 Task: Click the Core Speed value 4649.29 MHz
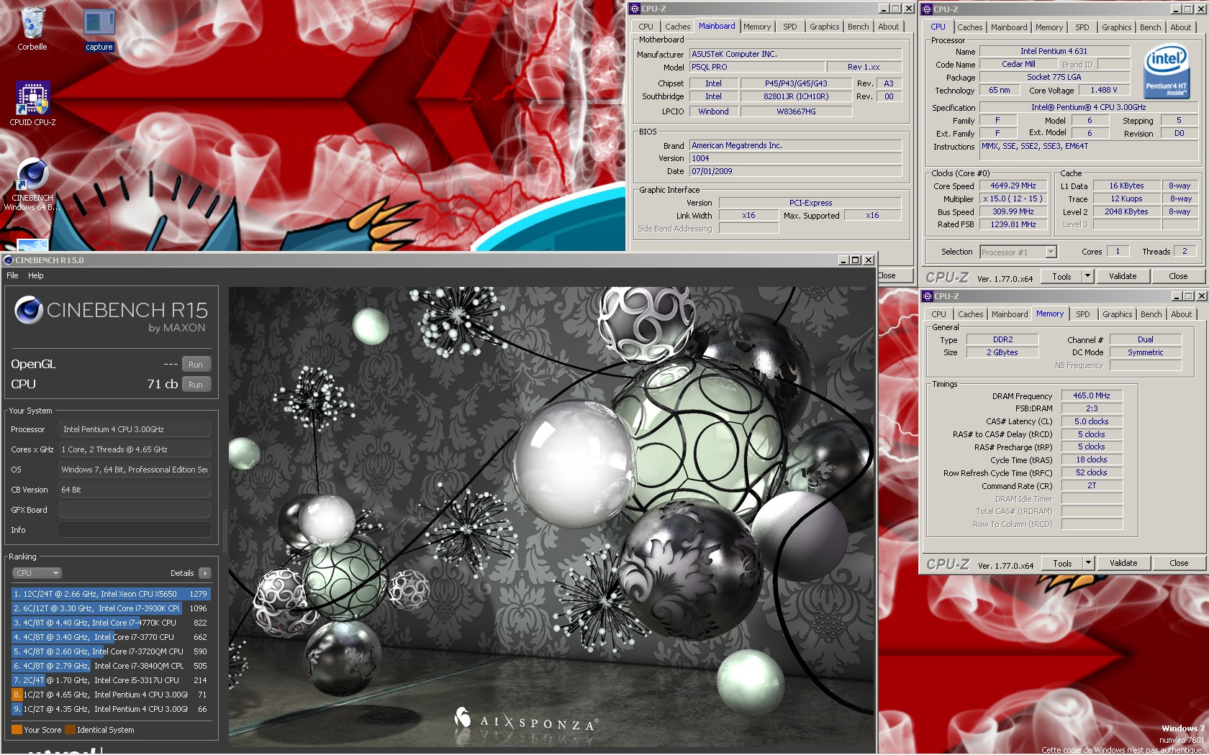1013,186
